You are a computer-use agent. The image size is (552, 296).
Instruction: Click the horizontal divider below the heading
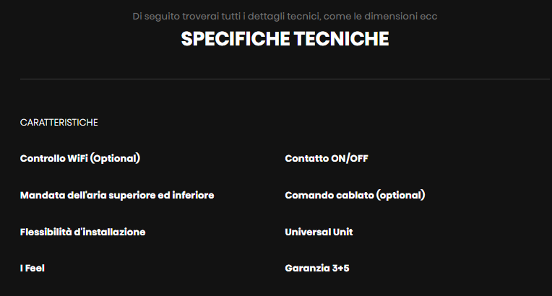(285, 78)
